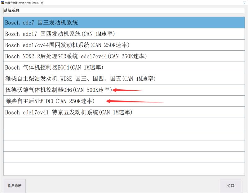Minimize the DTS window
Screen dimensions: 248x193
coord(244,3)
